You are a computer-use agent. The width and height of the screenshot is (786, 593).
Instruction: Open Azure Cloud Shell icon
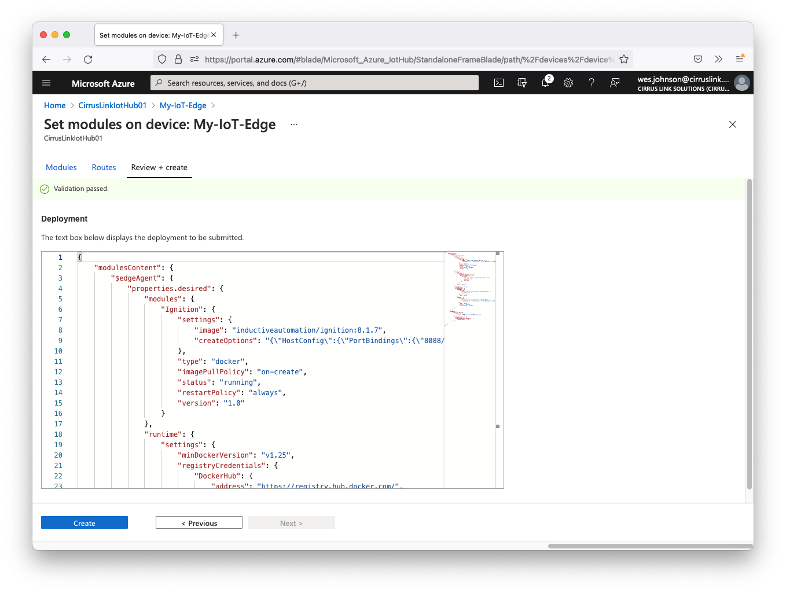click(499, 83)
